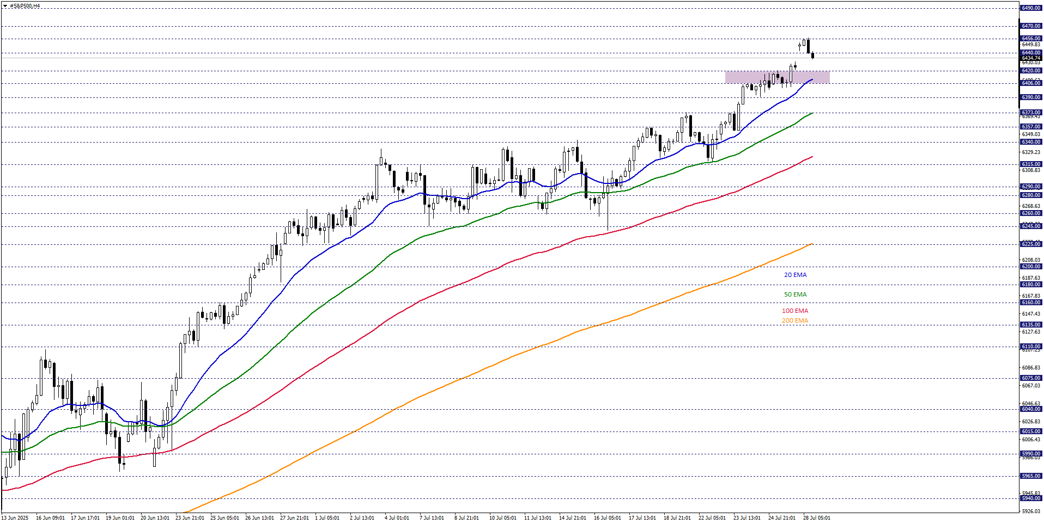Select the 6290.00 price level label
Image resolution: width=1044 pixels, height=524 pixels.
point(1031,187)
